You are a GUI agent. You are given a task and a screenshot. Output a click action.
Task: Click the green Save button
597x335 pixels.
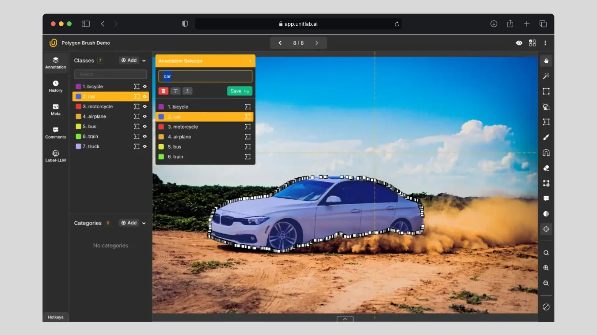(x=239, y=91)
